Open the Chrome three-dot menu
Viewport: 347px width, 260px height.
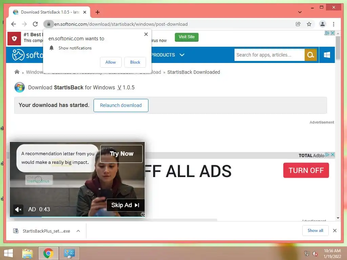coord(333,24)
